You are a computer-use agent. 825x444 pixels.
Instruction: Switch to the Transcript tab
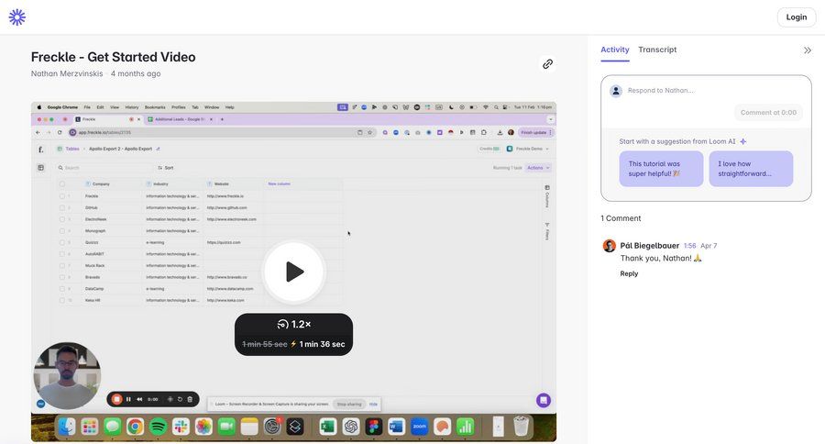coord(657,50)
